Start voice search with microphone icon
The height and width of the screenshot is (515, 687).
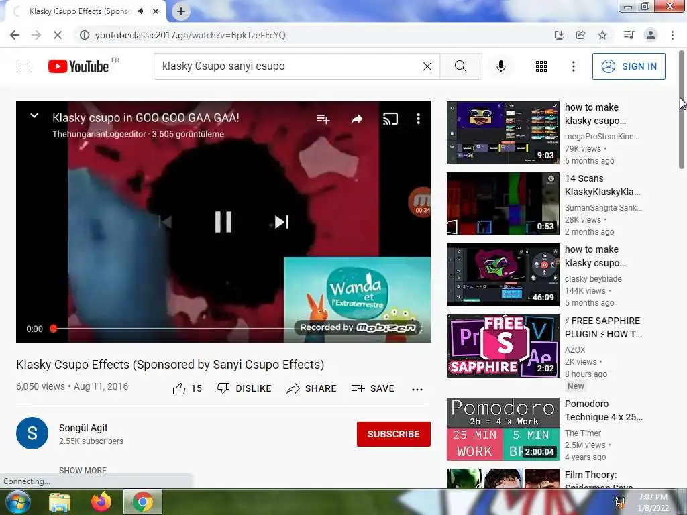(x=501, y=66)
